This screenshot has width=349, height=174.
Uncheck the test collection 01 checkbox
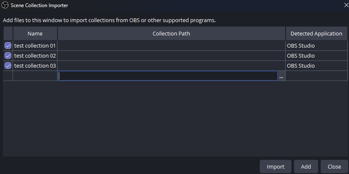click(8, 45)
